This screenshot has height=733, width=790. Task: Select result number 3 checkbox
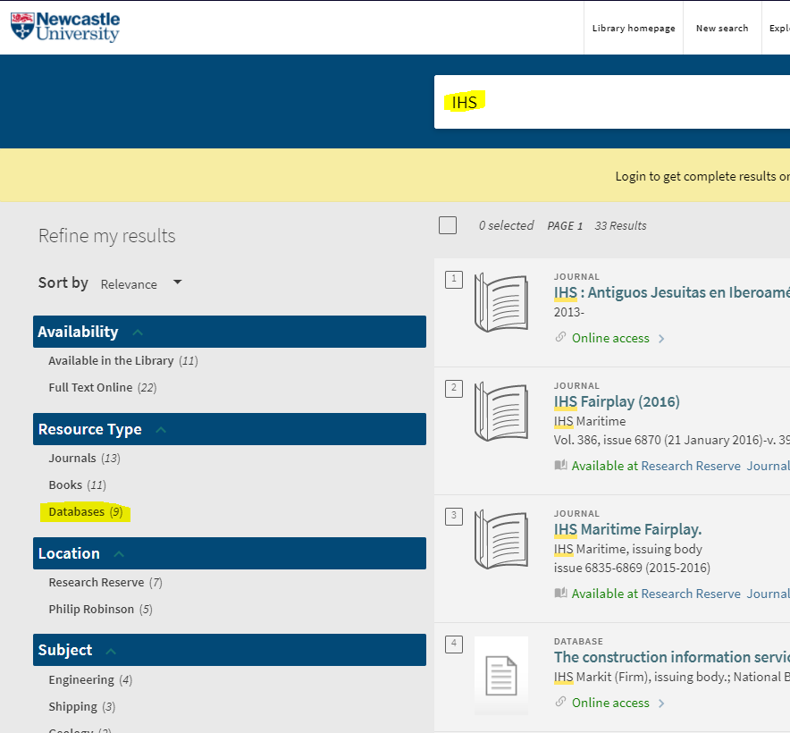coord(454,516)
